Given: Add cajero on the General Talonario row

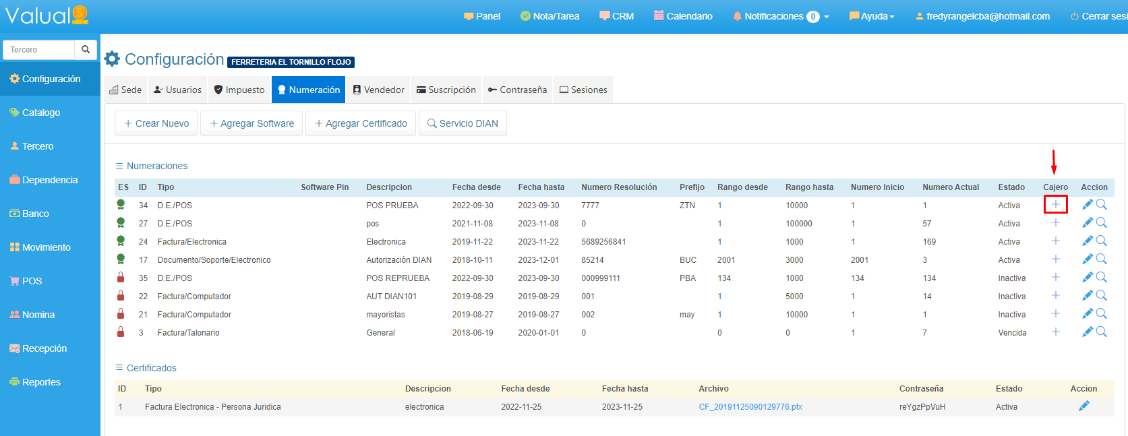Looking at the screenshot, I should click(x=1055, y=332).
